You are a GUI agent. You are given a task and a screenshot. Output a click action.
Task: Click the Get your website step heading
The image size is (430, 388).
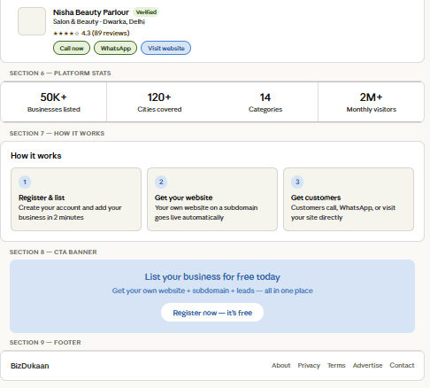click(183, 198)
